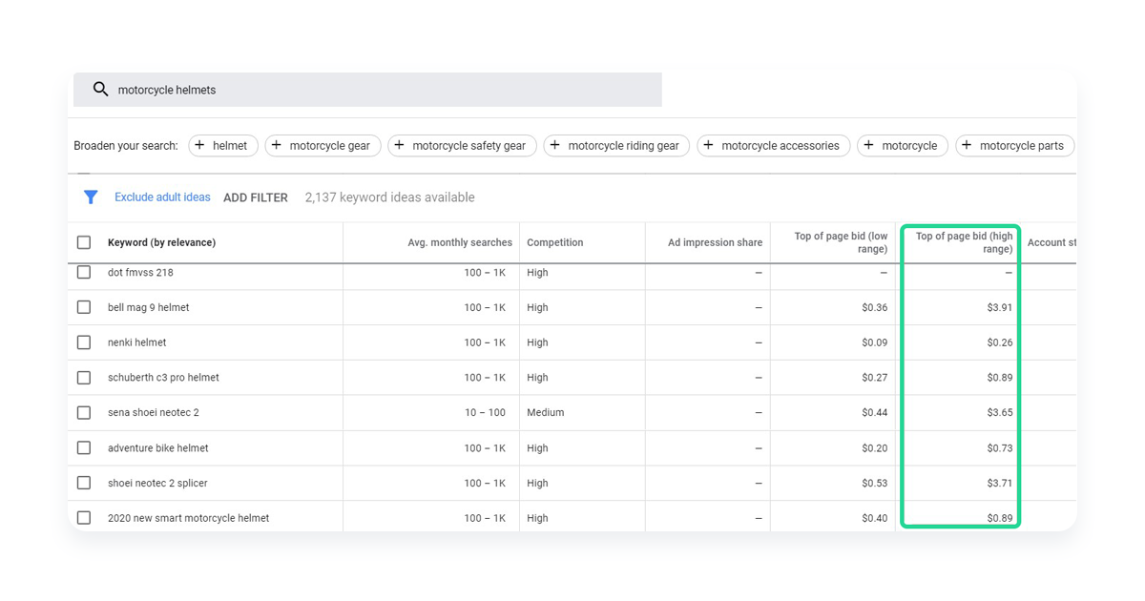Click the '$3.65' high range bid value
The height and width of the screenshot is (601, 1145).
[x=1000, y=413]
